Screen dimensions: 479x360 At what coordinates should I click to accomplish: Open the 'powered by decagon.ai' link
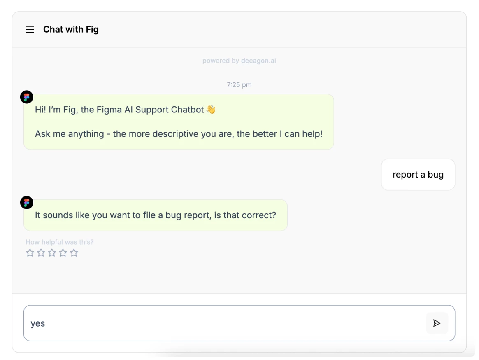(x=239, y=61)
